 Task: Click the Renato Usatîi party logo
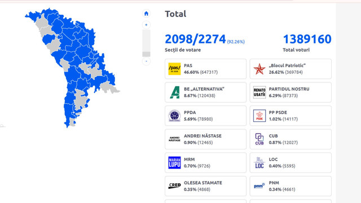(259, 92)
